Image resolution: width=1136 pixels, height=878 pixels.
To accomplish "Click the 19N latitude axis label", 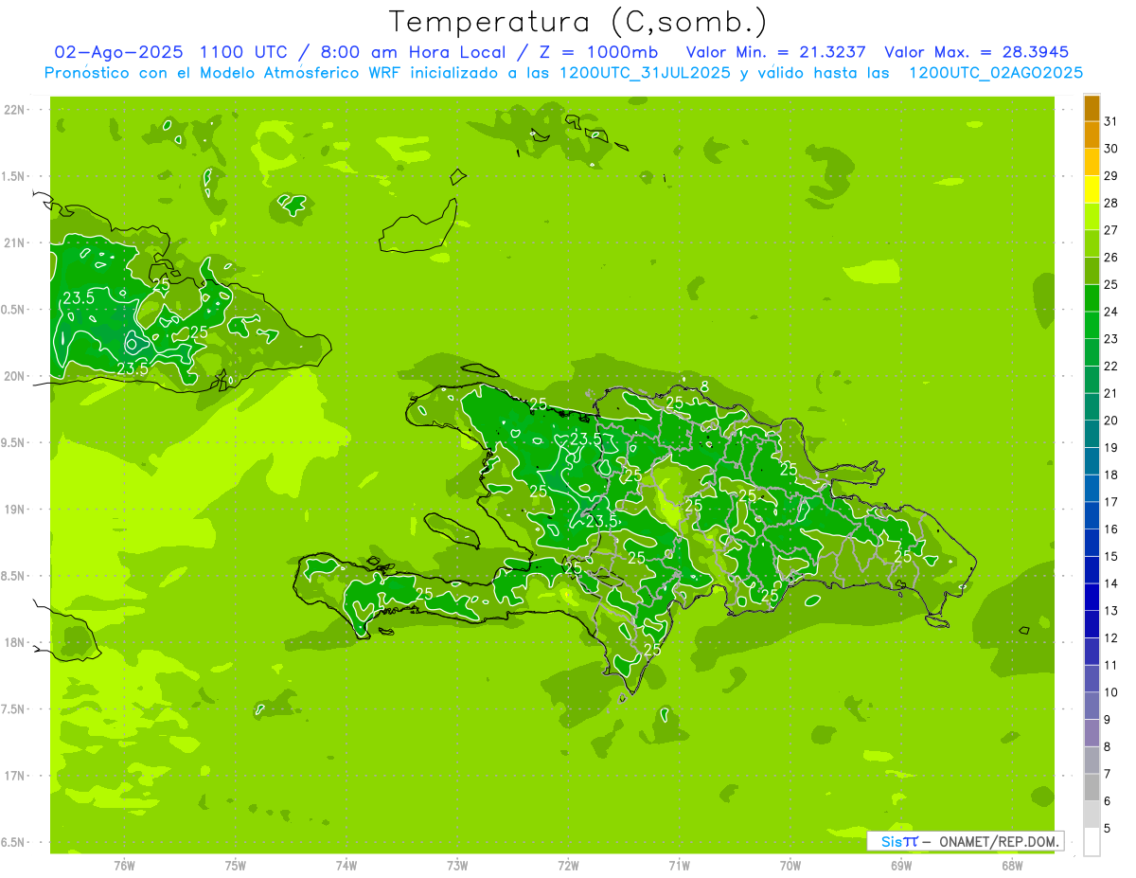I will (14, 510).
